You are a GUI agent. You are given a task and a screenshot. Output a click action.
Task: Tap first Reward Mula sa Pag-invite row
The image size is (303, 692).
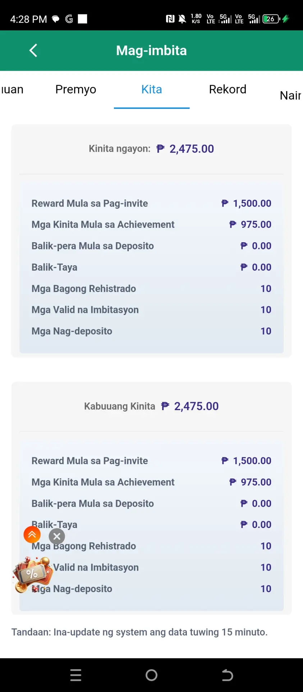[151, 203]
